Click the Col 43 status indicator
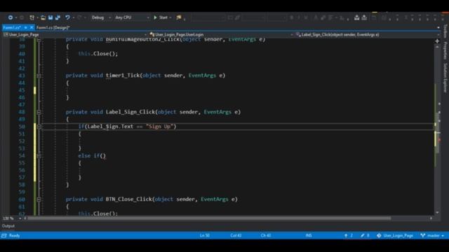449x252 pixels. pyautogui.click(x=236, y=235)
